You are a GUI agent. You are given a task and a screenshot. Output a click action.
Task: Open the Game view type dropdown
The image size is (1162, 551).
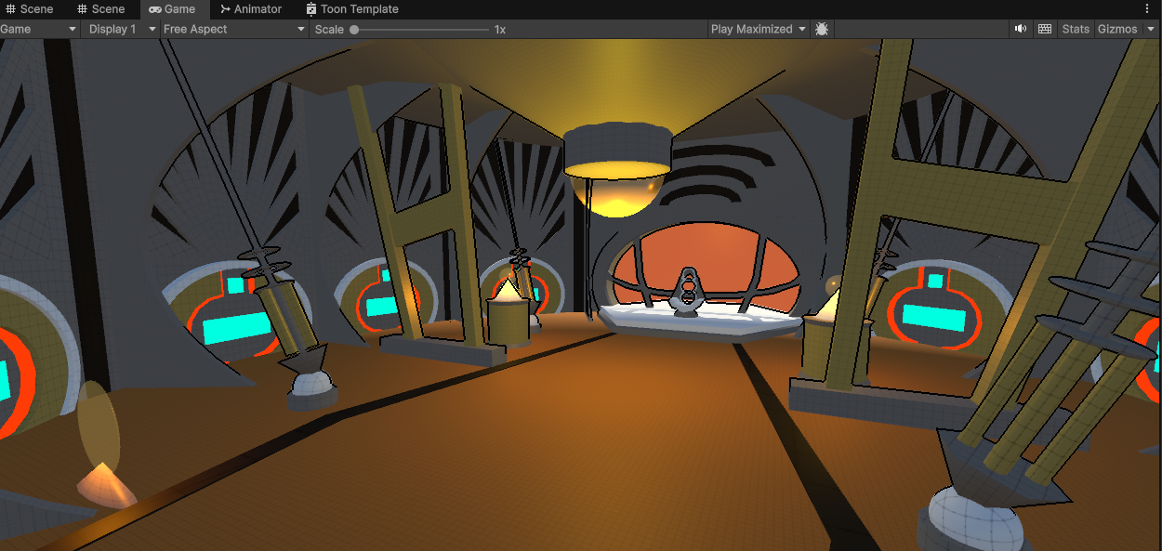click(x=39, y=29)
